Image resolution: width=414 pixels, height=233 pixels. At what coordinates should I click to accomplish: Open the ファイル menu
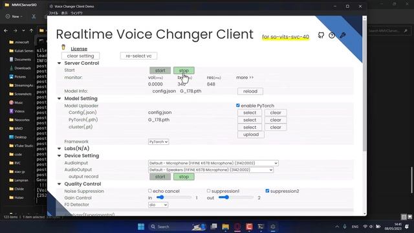pos(53,13)
